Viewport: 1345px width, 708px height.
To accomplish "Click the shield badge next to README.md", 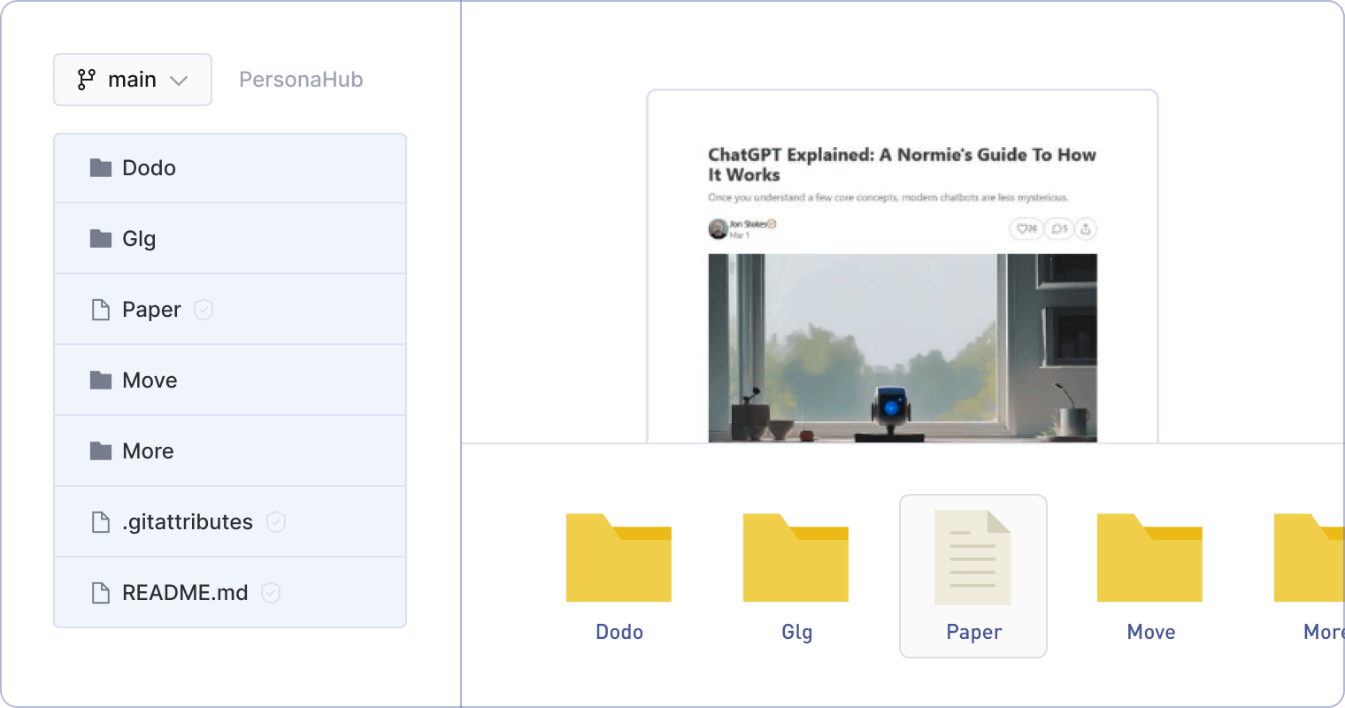I will click(x=271, y=593).
